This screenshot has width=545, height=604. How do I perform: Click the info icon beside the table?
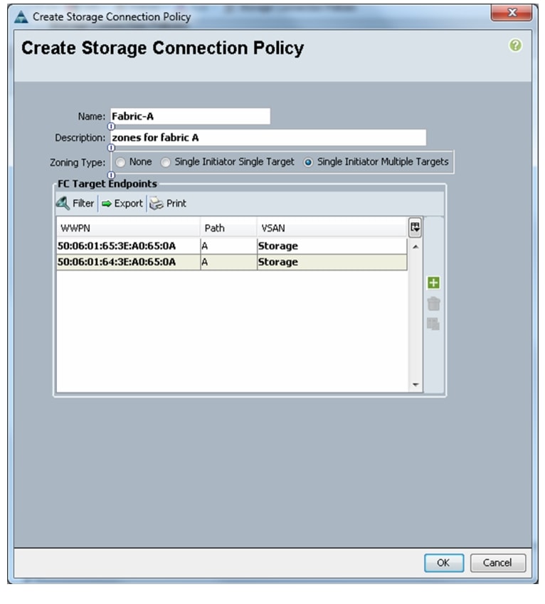(x=433, y=324)
